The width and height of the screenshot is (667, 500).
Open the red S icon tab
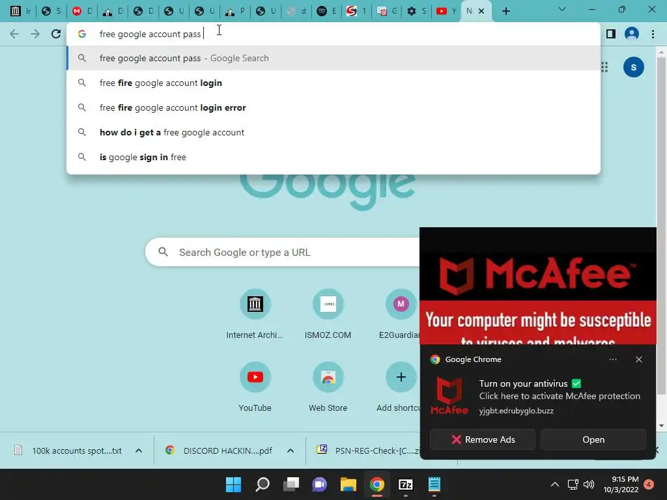tap(356, 11)
